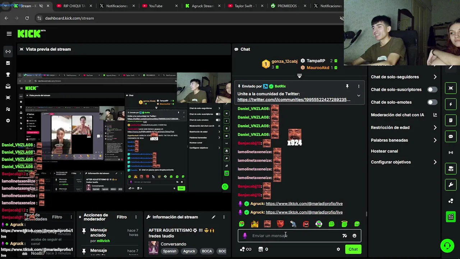Toggle the stream preview panel icon
Image resolution: width=460 pixels, height=259 pixels.
point(451,88)
